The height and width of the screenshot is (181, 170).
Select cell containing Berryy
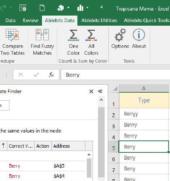pyautogui.click(x=144, y=114)
